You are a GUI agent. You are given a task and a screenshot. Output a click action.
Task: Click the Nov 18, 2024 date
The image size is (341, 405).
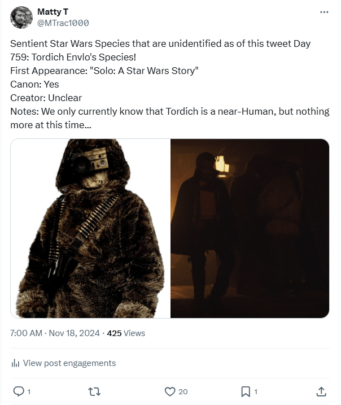74,333
